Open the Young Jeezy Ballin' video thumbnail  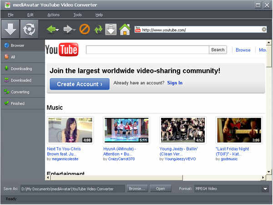(183, 130)
